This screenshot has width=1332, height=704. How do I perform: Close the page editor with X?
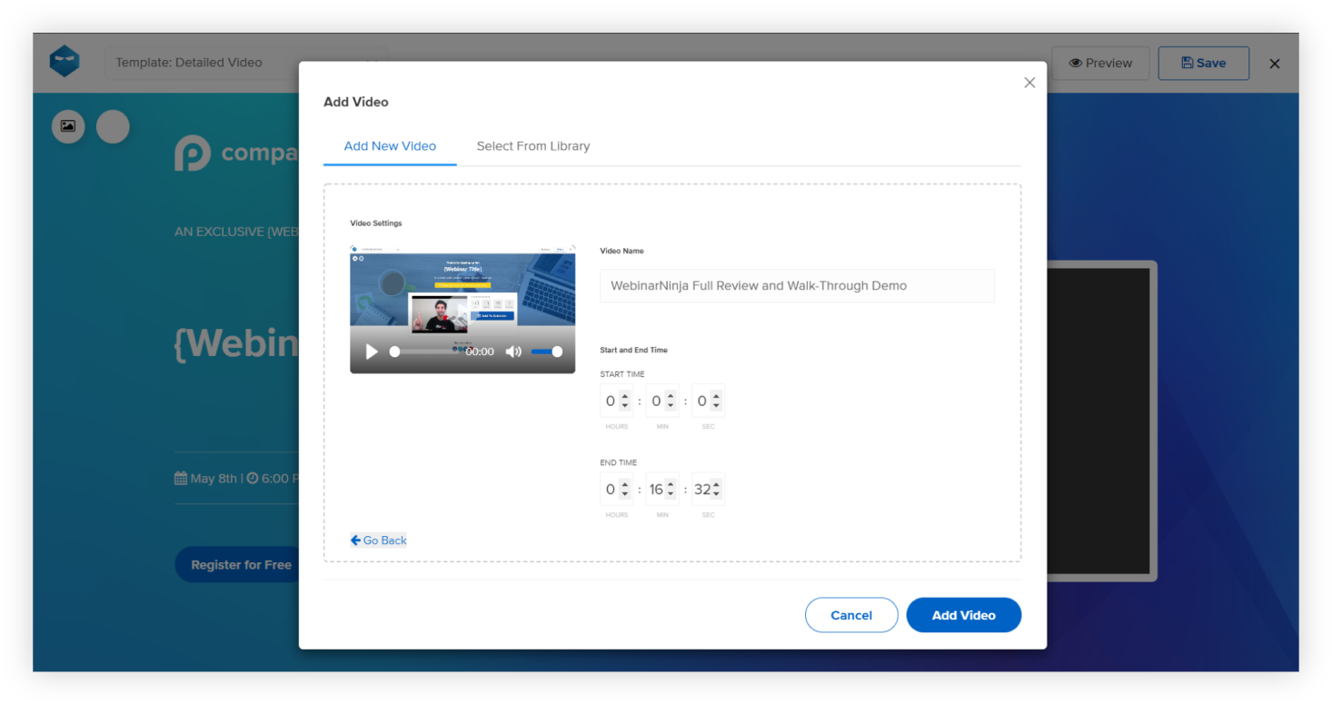(x=1275, y=64)
